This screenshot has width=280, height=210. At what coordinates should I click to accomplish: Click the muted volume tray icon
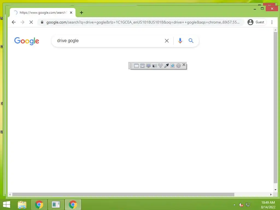coord(241,205)
